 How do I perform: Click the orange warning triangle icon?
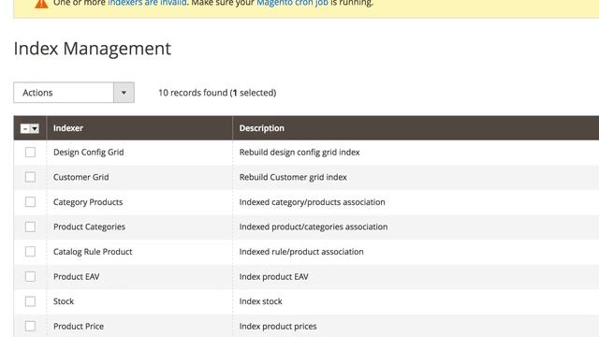tap(41, 4)
